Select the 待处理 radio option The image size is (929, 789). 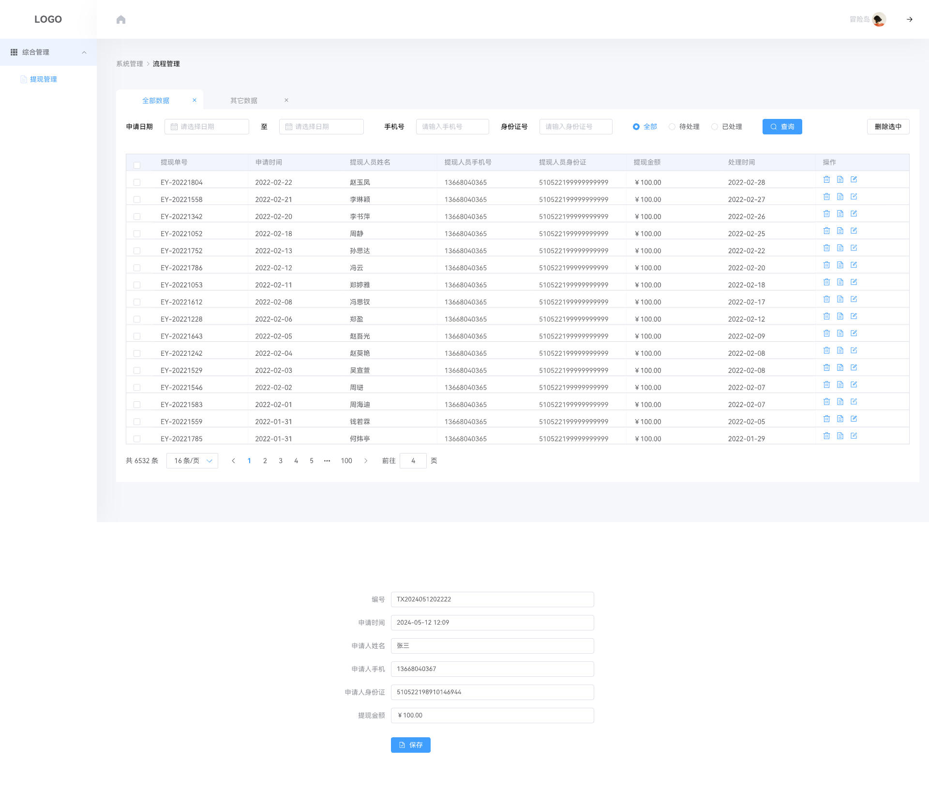672,127
